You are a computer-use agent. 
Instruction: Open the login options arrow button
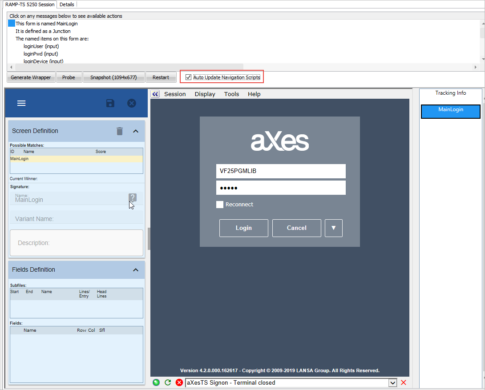pyautogui.click(x=333, y=228)
